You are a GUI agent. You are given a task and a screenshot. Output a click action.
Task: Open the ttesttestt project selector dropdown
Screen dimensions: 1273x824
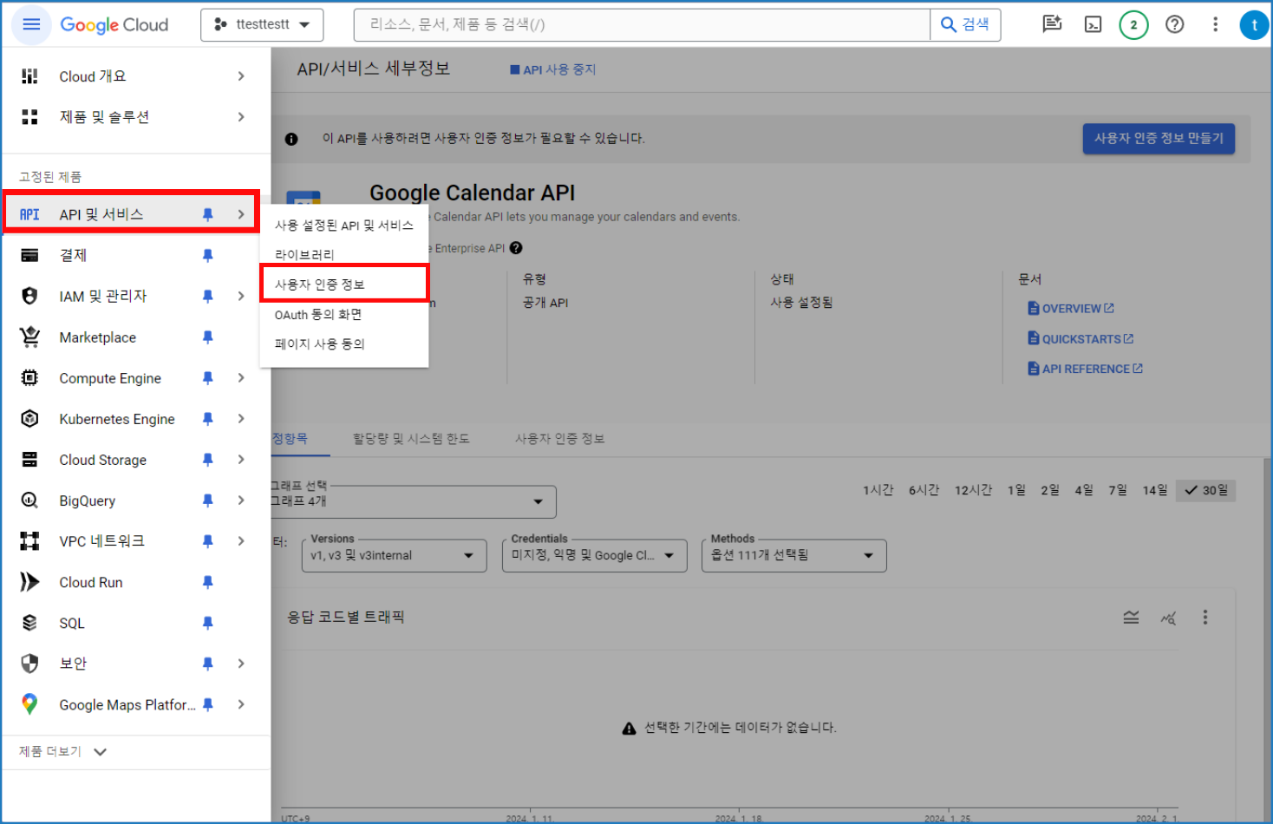pos(262,25)
